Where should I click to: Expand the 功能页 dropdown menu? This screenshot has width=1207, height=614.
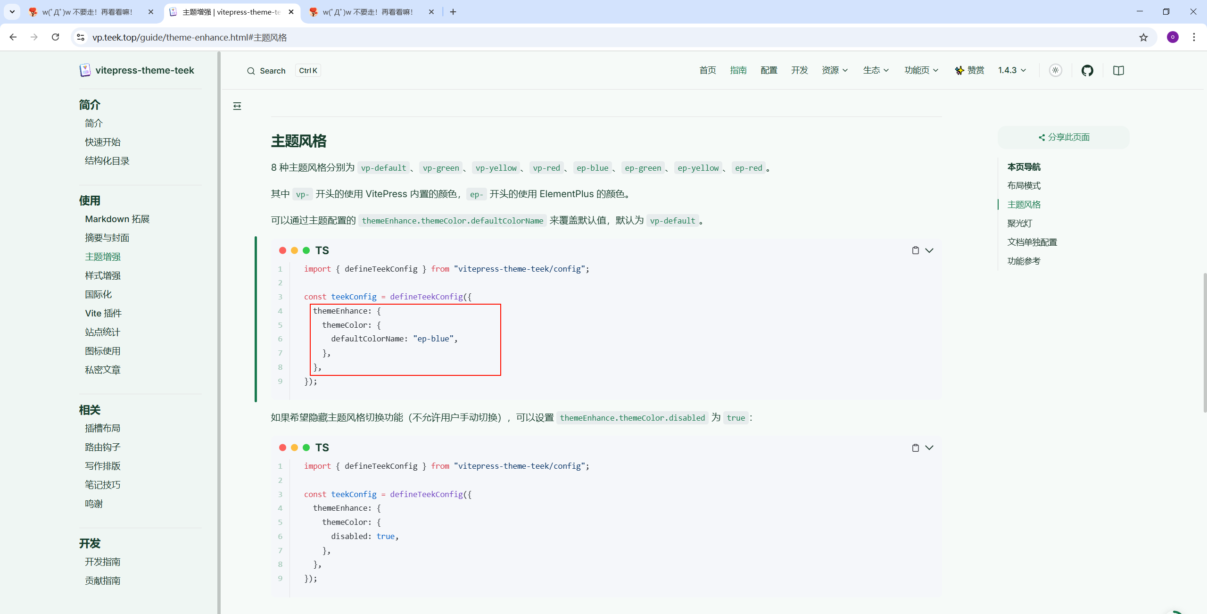pos(921,70)
